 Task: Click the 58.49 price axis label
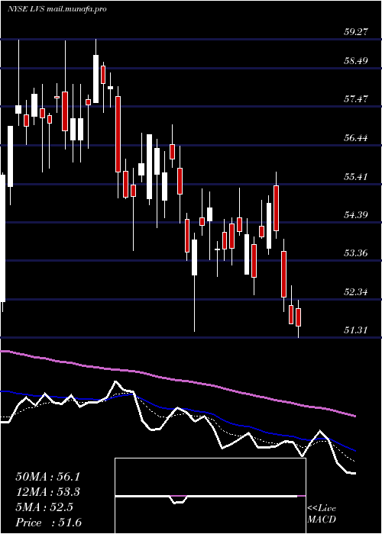[x=355, y=61]
